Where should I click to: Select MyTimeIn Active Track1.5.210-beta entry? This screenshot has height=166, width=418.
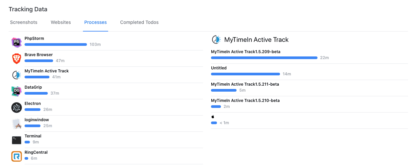[x=245, y=101]
